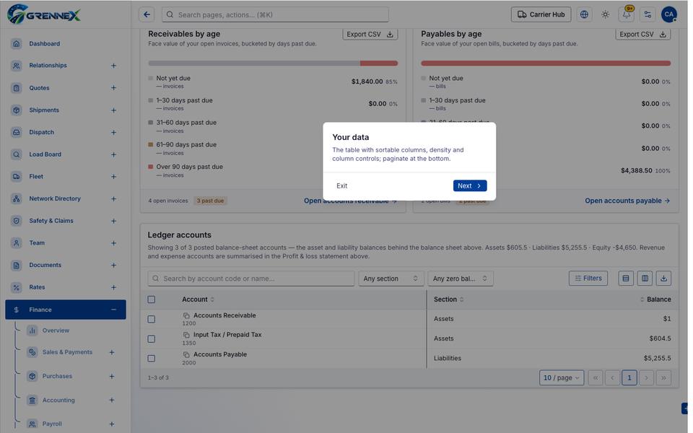The image size is (693, 433).
Task: Open the Fleet truck icon
Action: 17,176
